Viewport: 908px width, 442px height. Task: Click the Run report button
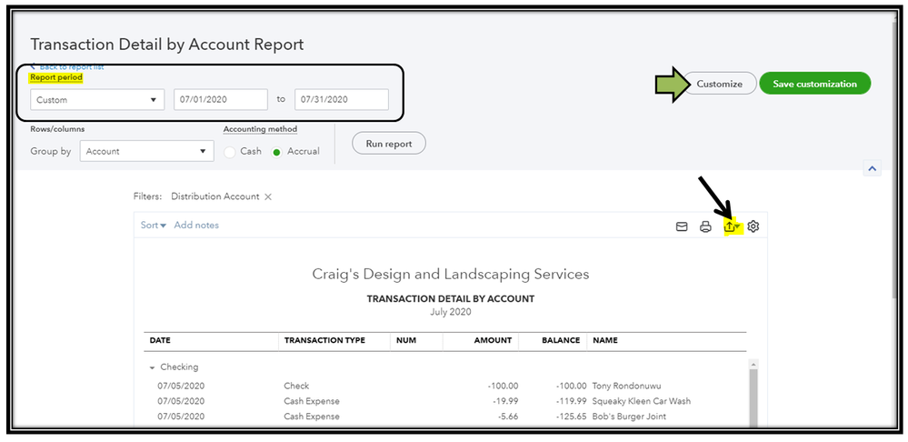point(389,144)
